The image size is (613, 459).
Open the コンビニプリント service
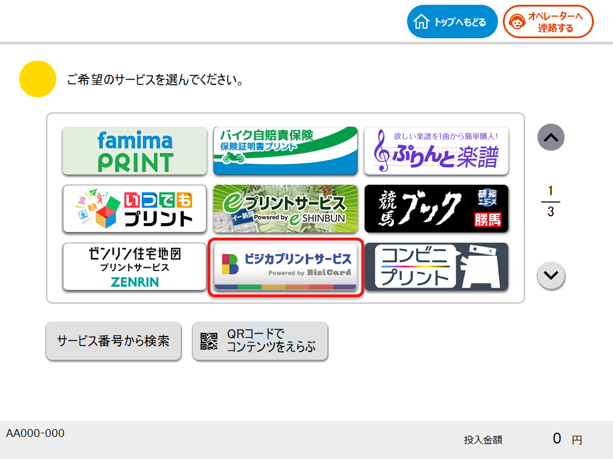point(436,267)
